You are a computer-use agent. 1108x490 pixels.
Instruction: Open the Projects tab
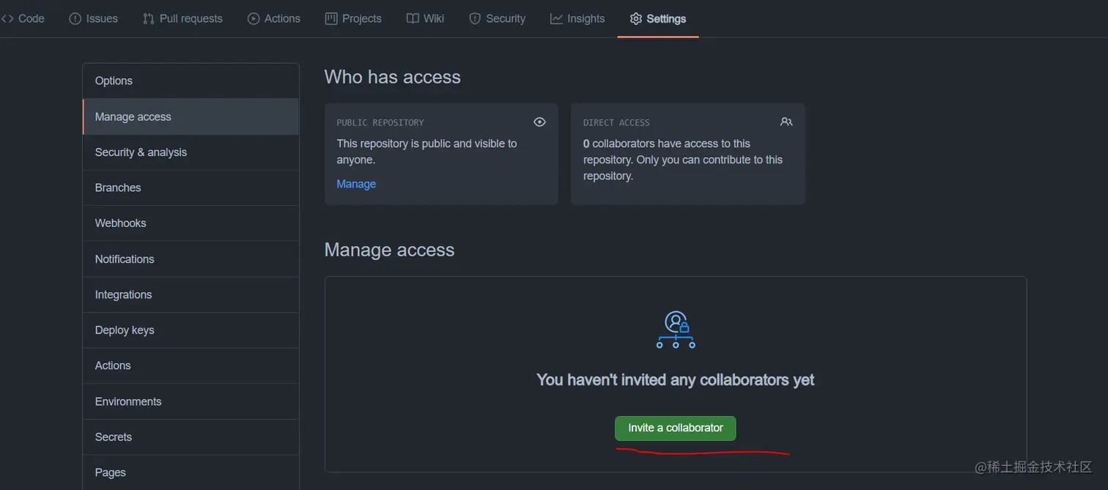353,18
